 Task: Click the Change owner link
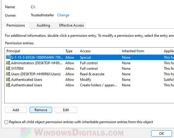click(x=63, y=15)
